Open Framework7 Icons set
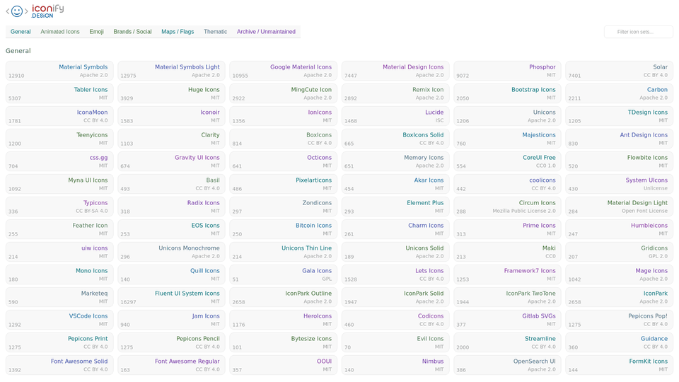Viewport: 679px width, 382px height. point(507,274)
